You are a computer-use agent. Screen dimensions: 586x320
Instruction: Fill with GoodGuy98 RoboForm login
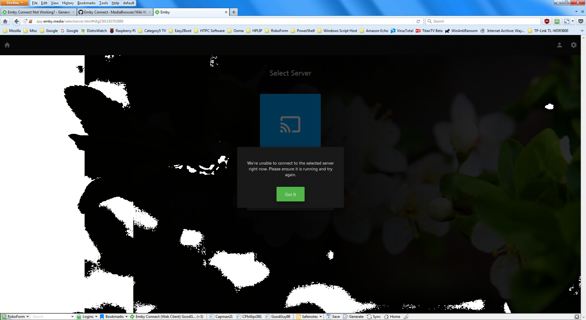click(278, 317)
